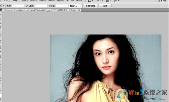Image resolution: width=169 pixels, height=102 pixels.
Task: Close the open document tab
Action: [79, 10]
